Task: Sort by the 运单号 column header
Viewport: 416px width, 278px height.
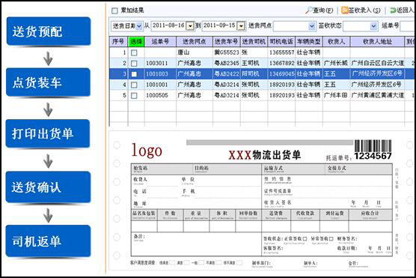Action: (160, 41)
